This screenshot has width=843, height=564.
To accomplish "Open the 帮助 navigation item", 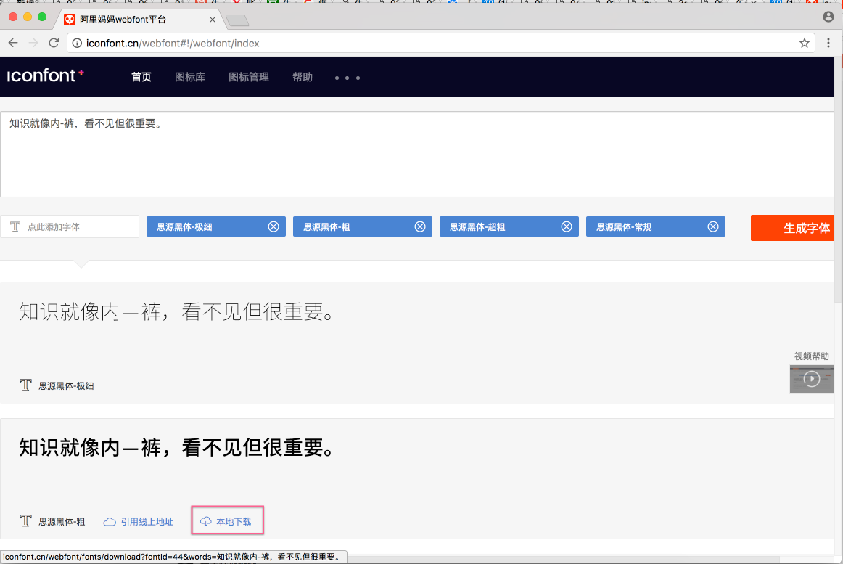I will click(303, 77).
